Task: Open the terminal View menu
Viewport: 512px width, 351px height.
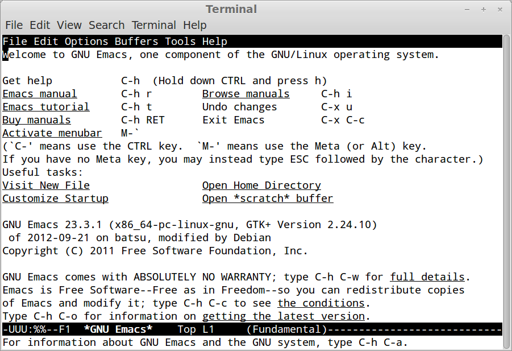Action: (x=69, y=25)
